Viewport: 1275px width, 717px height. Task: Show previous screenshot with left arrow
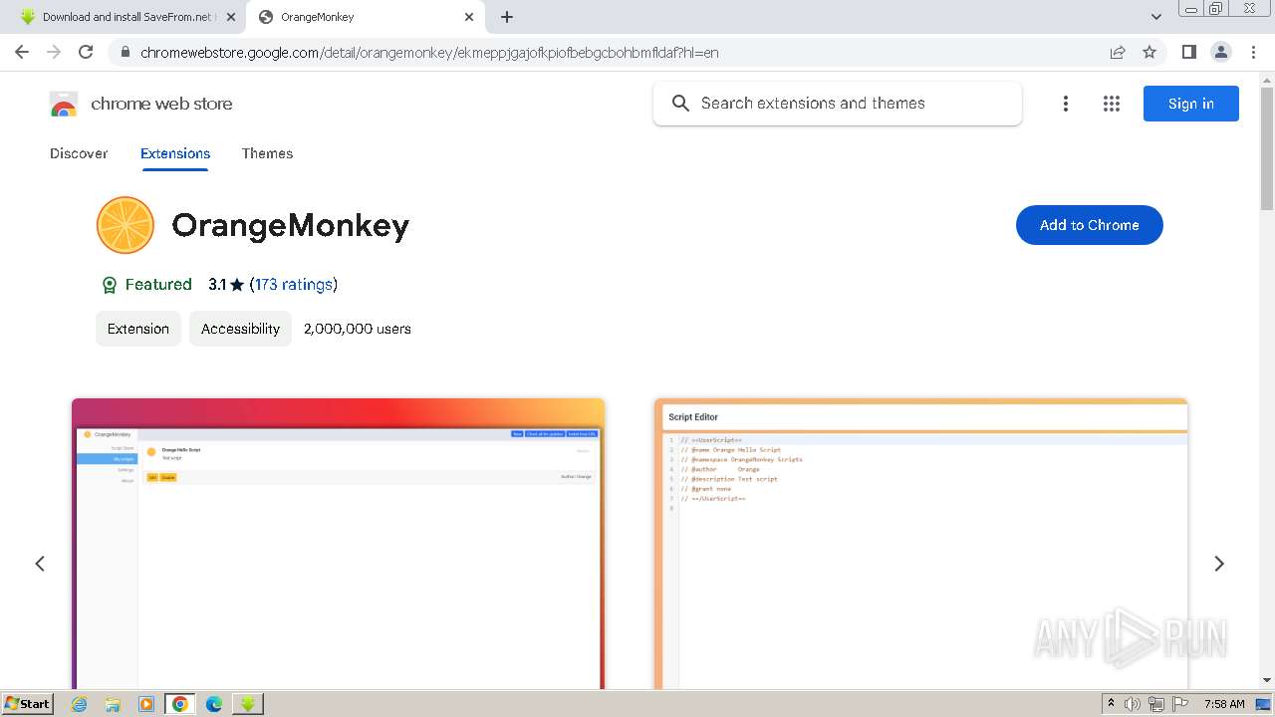[40, 564]
